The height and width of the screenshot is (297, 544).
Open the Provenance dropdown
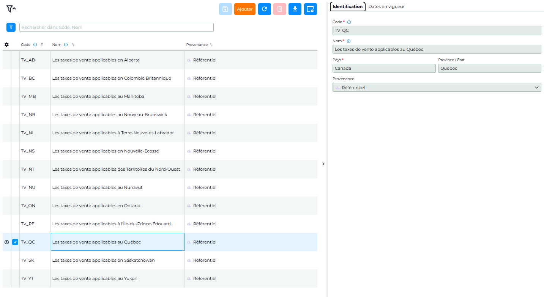(437, 88)
